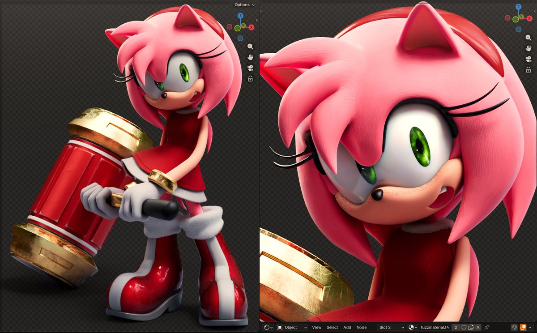
Task: Click the negative Y axis circle in left viewport
Action: point(237,28)
